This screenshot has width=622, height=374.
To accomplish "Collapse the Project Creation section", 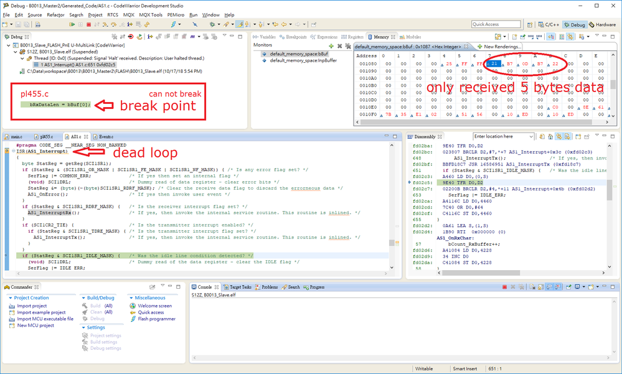I will click(11, 298).
